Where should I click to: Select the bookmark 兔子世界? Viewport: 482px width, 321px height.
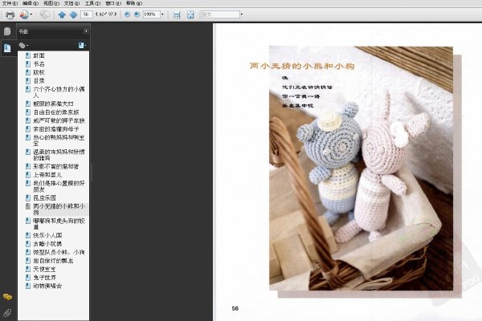tap(44, 278)
